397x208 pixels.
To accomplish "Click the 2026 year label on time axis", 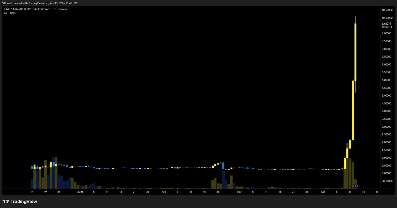I will 80,191.
